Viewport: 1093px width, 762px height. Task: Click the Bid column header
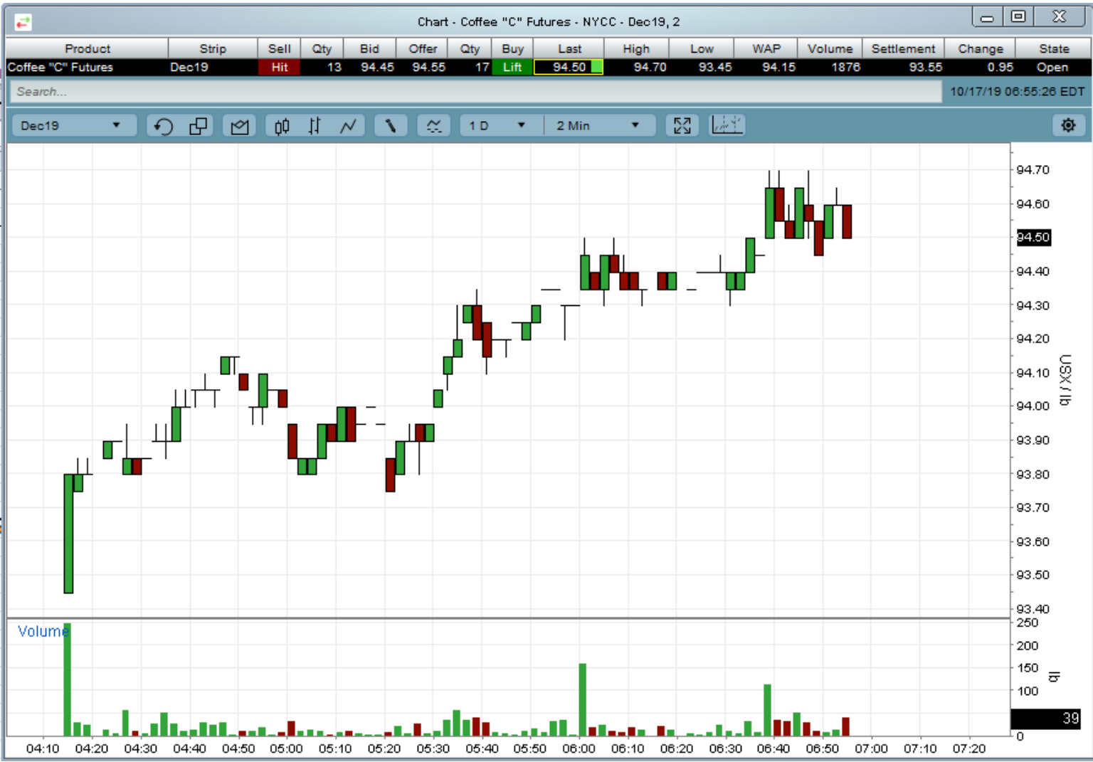pos(369,48)
